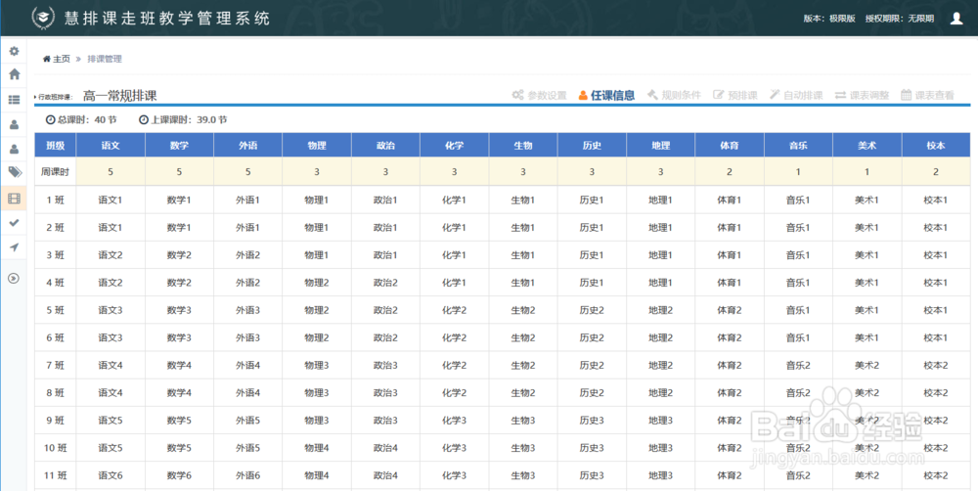Edit weekly hours field under 体育
The image size is (978, 491).
pyautogui.click(x=730, y=171)
